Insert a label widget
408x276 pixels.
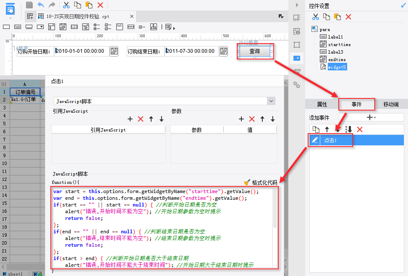click(x=18, y=27)
